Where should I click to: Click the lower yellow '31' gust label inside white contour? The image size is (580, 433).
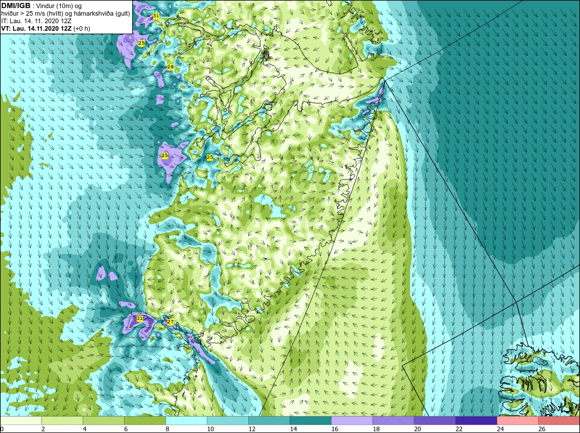point(139,318)
